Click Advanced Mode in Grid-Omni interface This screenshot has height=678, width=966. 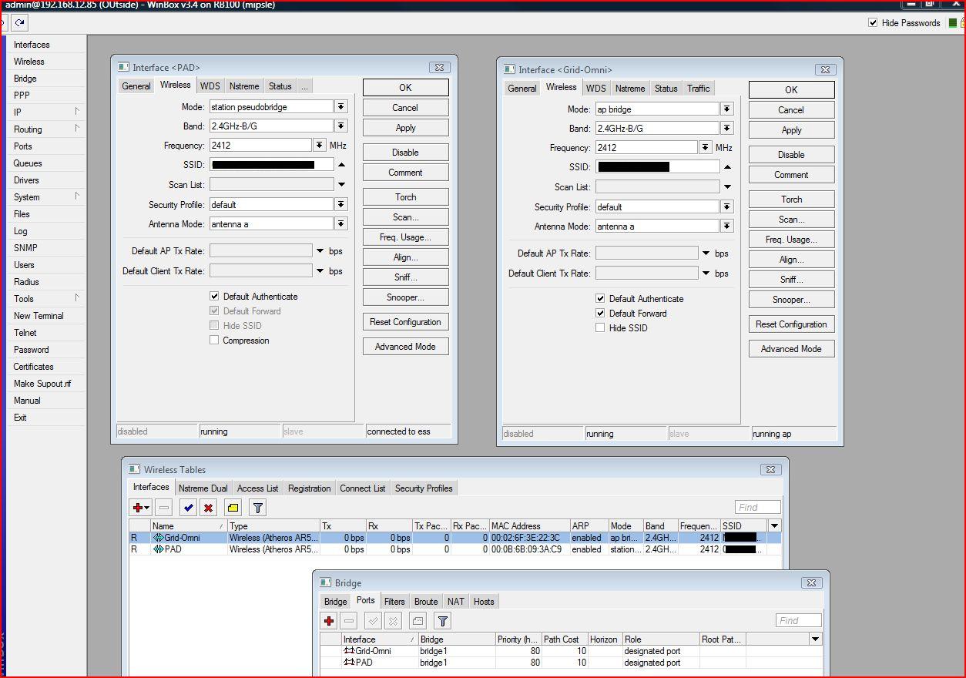[791, 349]
